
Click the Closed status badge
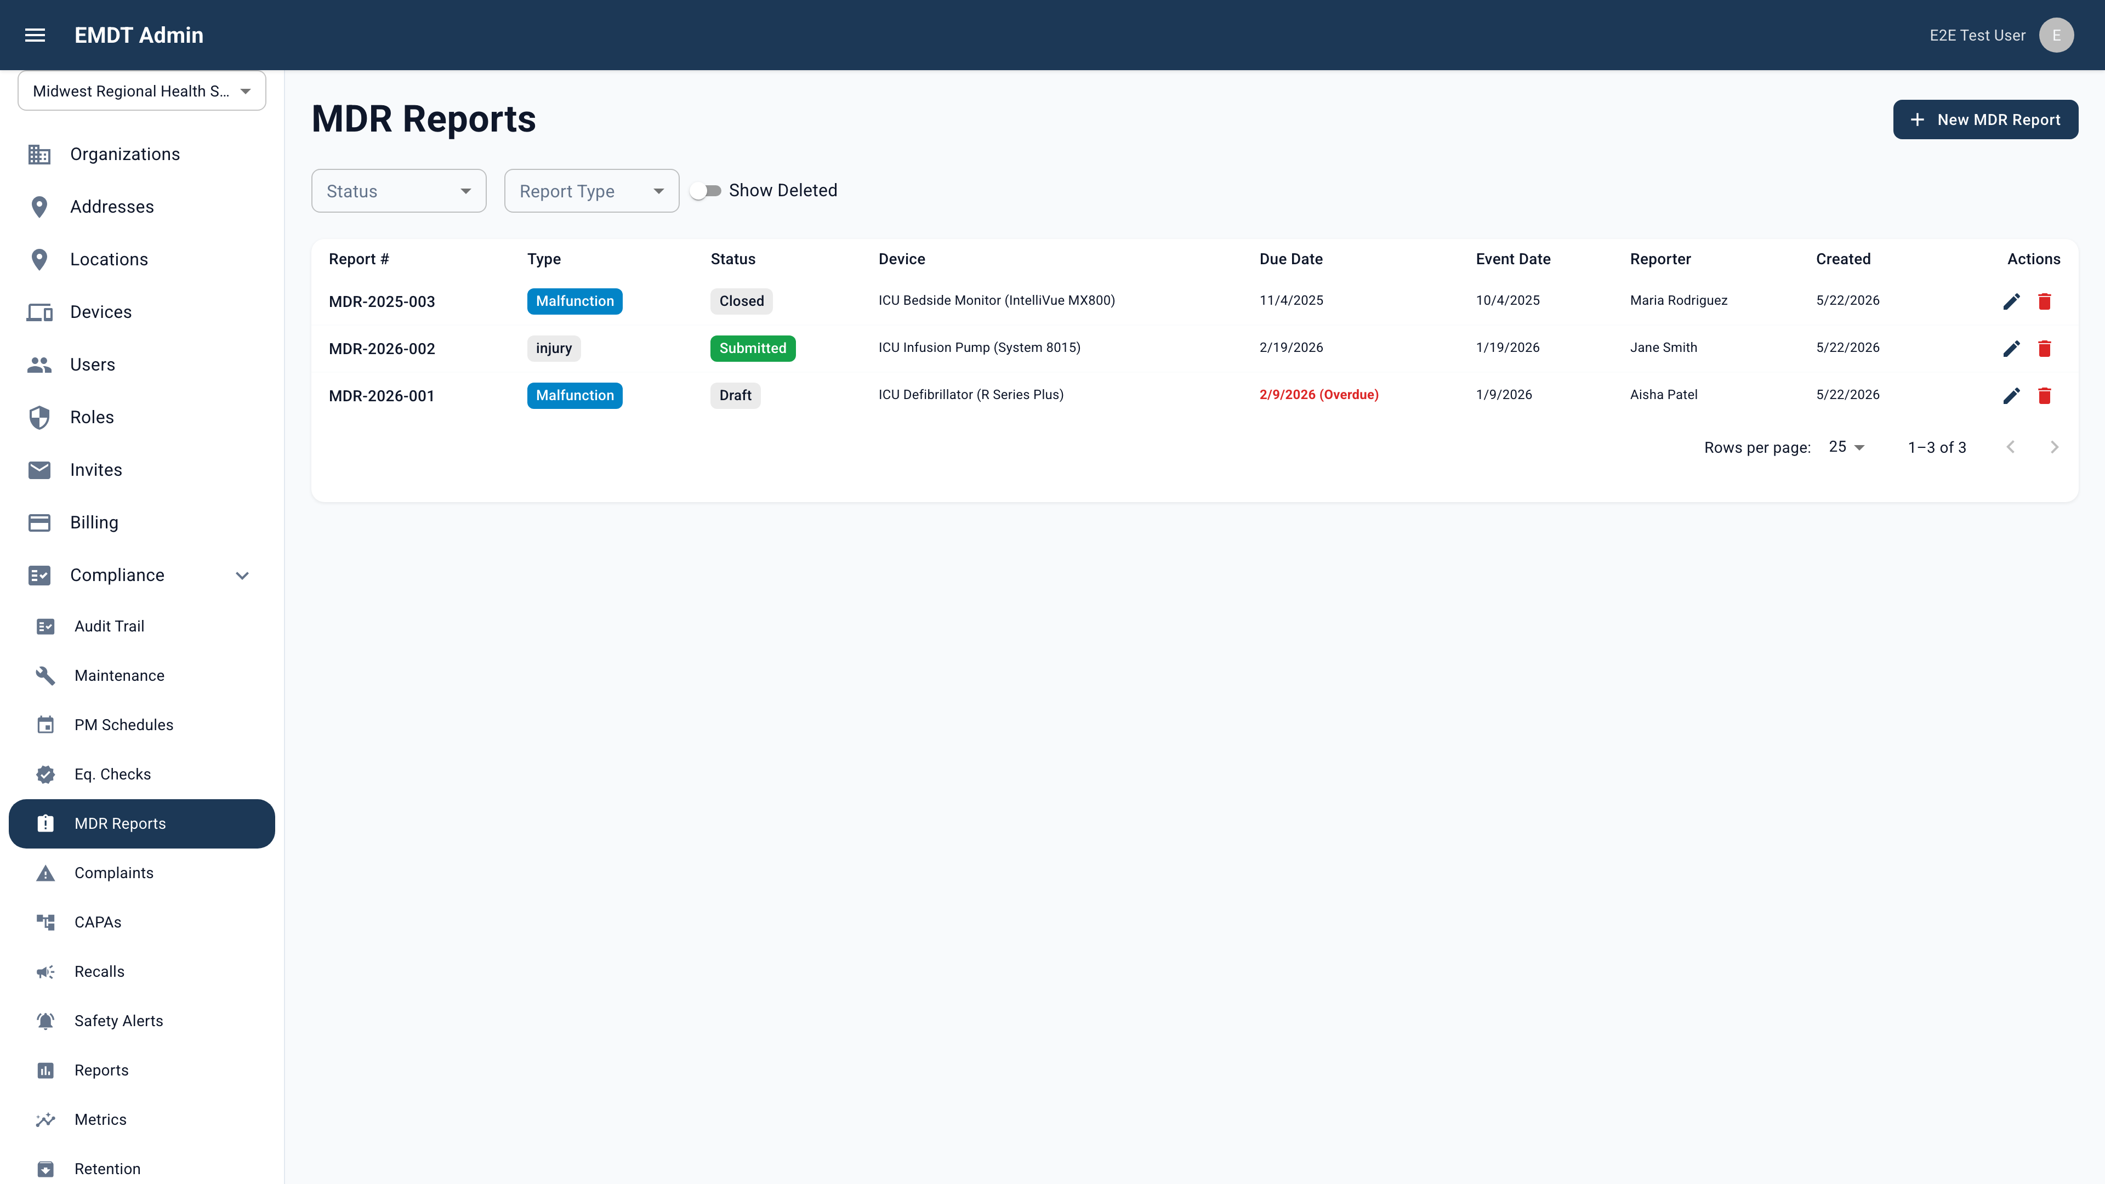coord(741,301)
